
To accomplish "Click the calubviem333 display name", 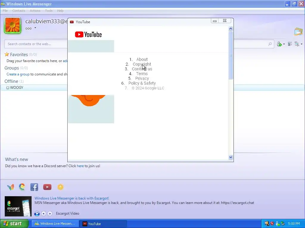I will 46,21.
